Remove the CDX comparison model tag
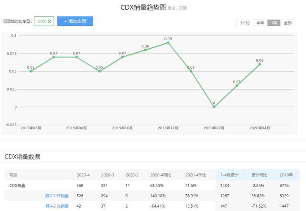 [x=50, y=21]
